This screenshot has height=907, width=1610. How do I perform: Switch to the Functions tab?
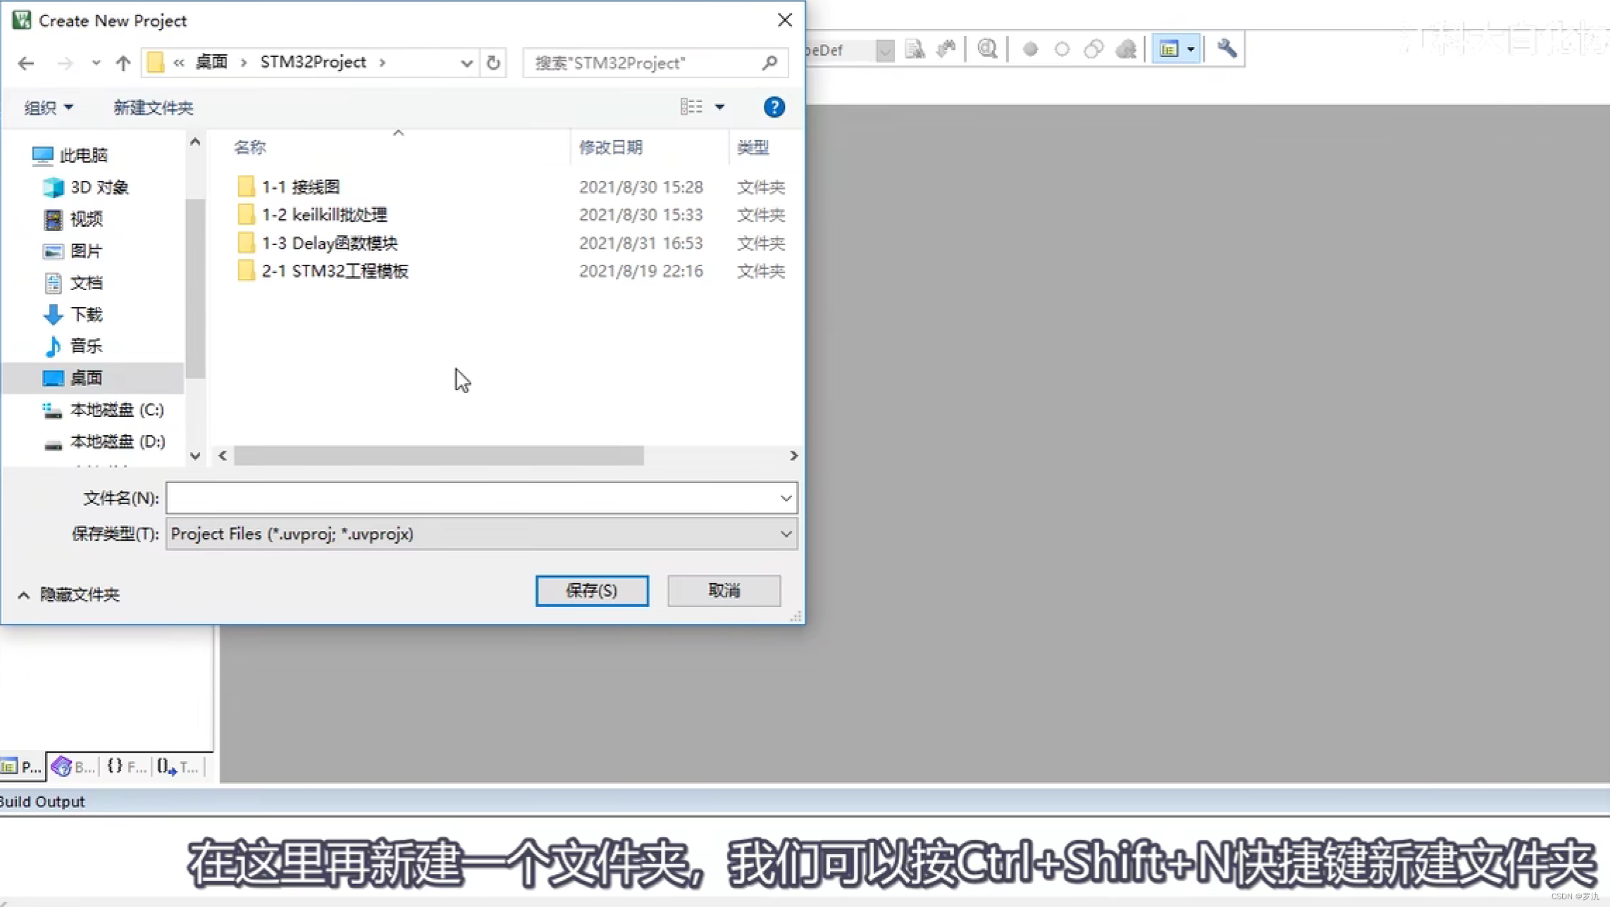128,767
